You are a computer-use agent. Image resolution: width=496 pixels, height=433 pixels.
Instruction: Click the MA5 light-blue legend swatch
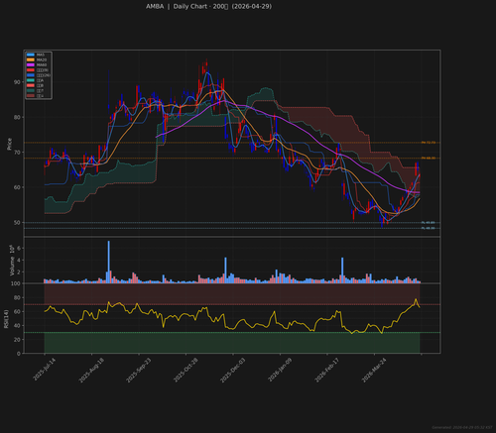(31, 54)
